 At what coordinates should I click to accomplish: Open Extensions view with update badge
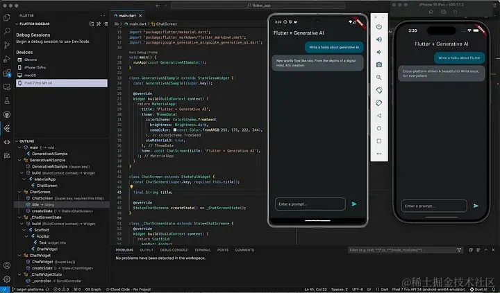7,73
